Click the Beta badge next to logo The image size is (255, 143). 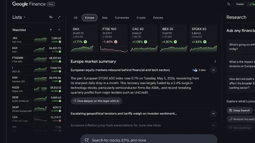51,4
